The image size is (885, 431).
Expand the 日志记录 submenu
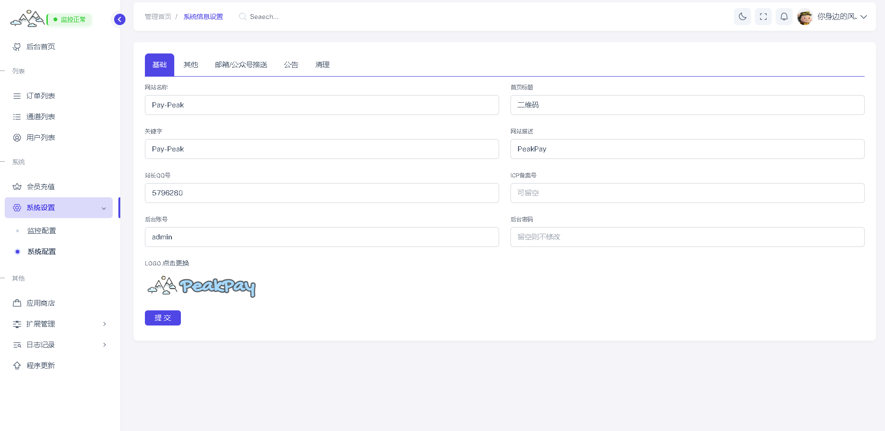105,345
